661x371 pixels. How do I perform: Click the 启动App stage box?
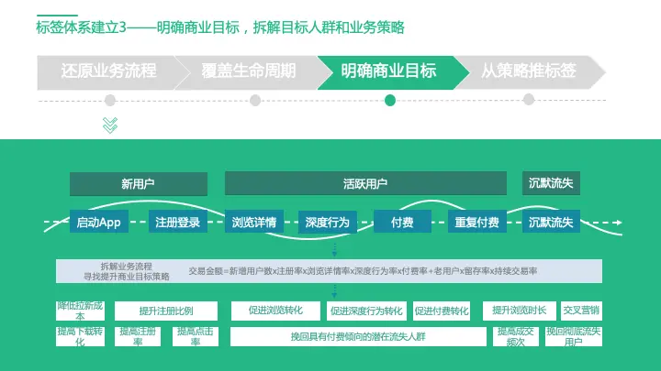coord(99,222)
